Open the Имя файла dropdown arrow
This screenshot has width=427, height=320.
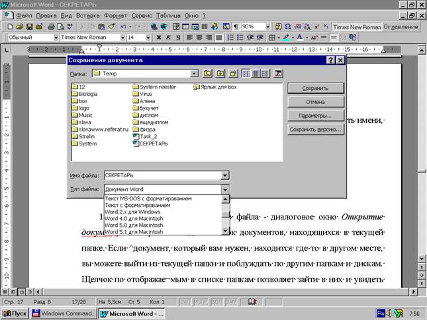[x=225, y=175]
